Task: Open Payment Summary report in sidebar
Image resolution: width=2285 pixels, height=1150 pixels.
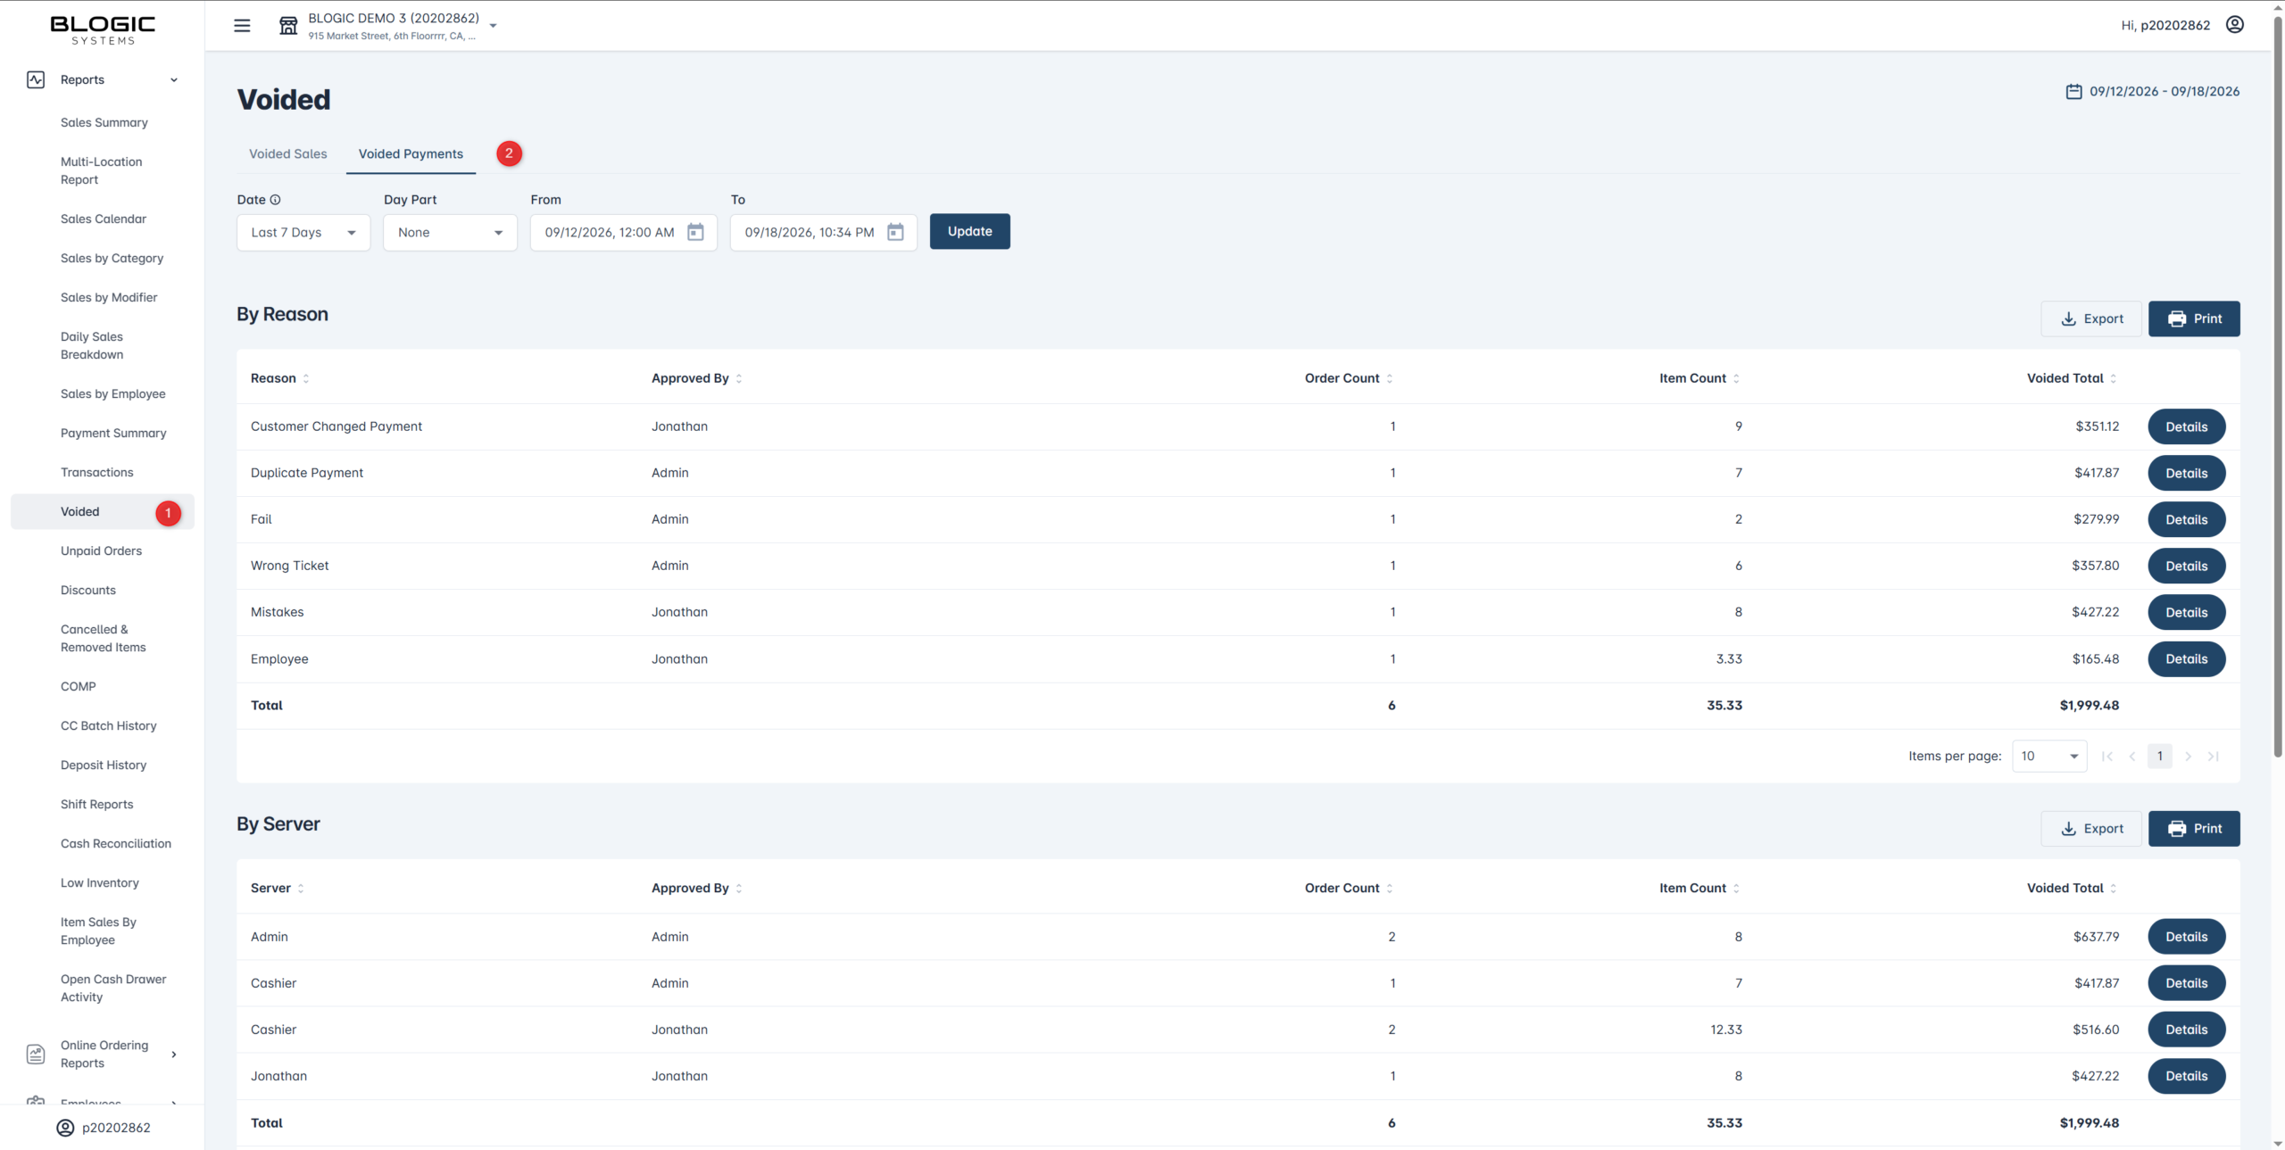Action: [x=113, y=433]
